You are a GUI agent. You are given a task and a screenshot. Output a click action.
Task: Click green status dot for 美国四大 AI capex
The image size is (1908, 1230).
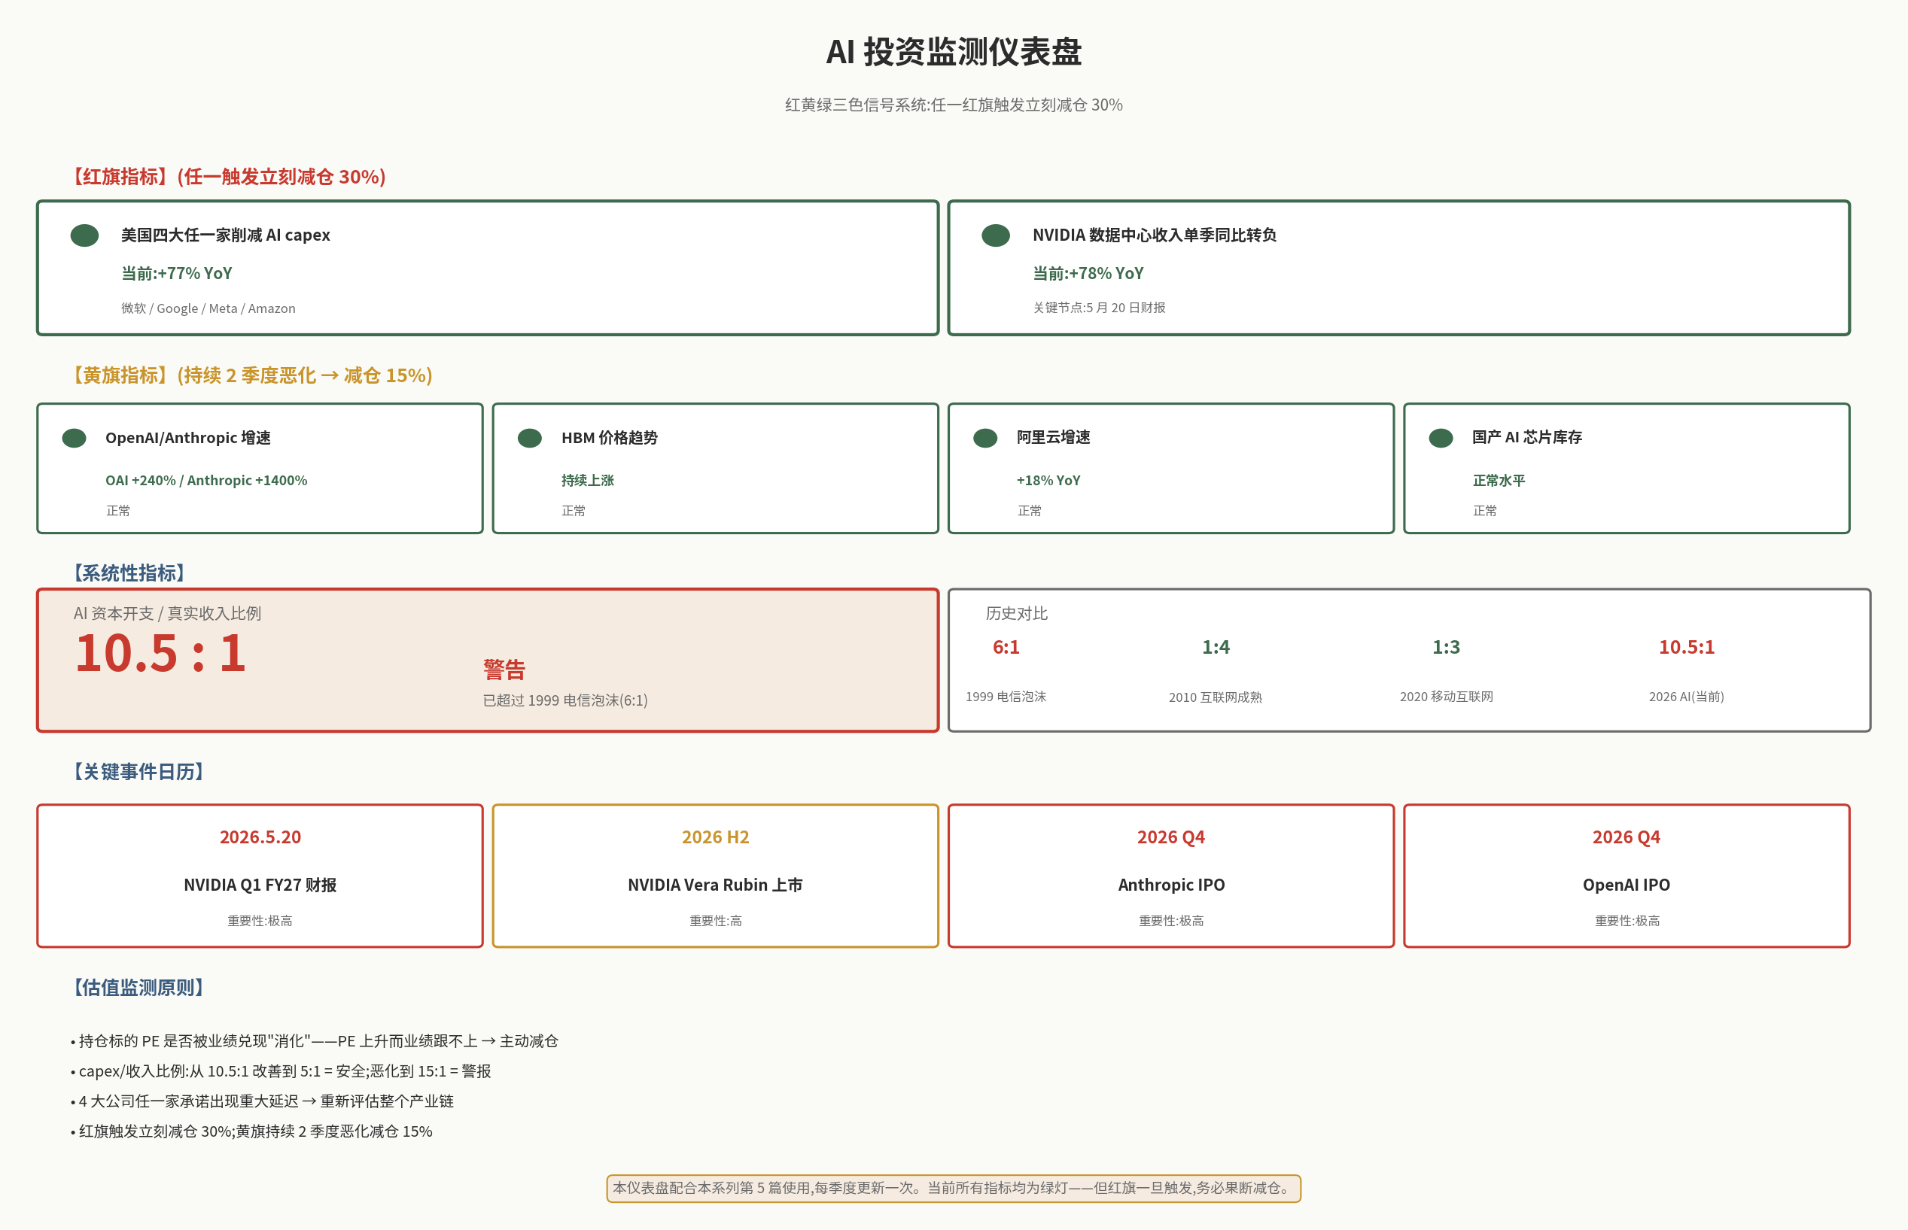(85, 235)
